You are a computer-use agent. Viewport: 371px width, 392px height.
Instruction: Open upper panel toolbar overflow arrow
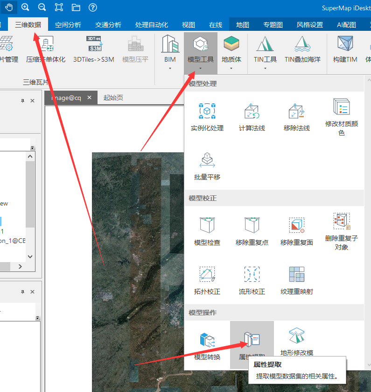(x=33, y=148)
